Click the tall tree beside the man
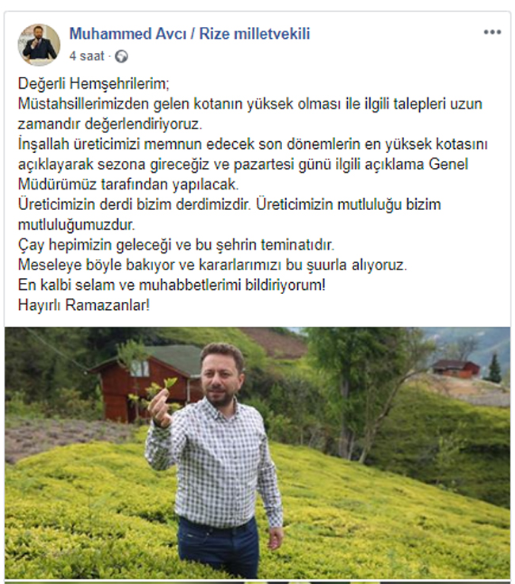The image size is (515, 584). [365, 391]
